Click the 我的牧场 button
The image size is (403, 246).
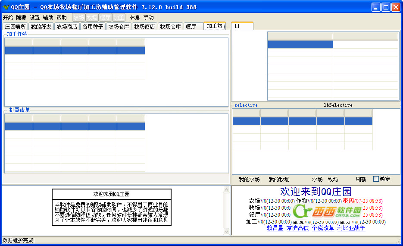click(x=279, y=180)
